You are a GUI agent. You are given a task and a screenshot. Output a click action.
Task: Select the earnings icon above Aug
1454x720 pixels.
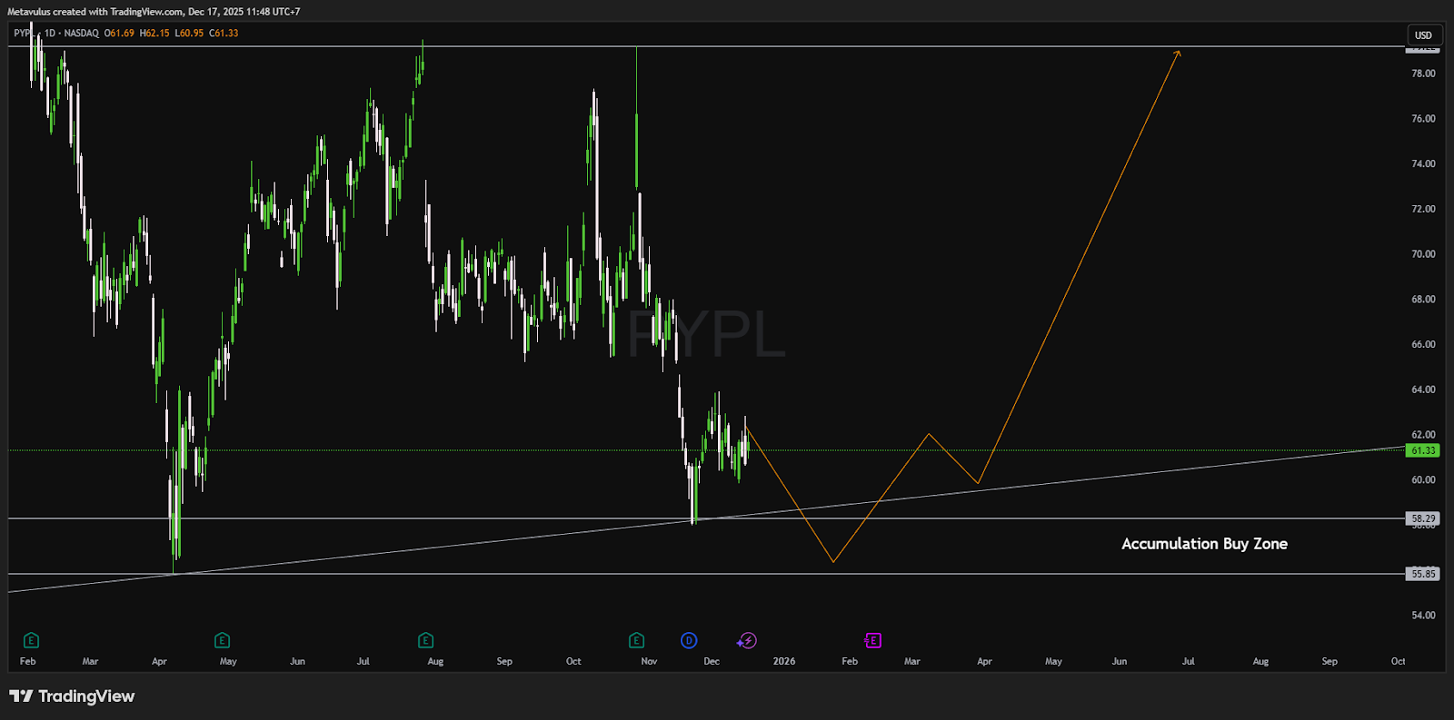(x=425, y=640)
